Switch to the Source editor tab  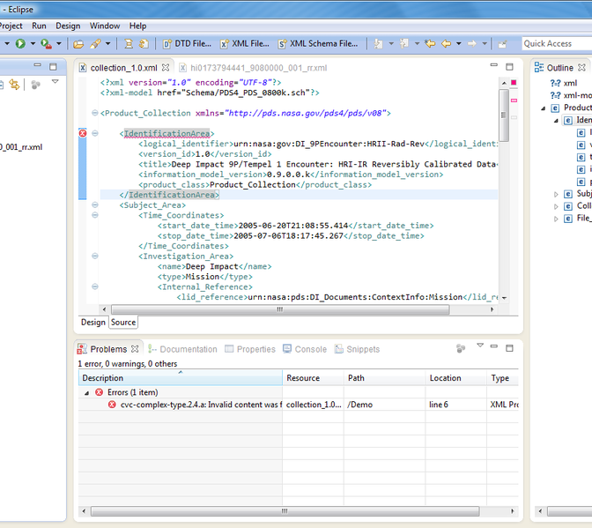click(123, 322)
